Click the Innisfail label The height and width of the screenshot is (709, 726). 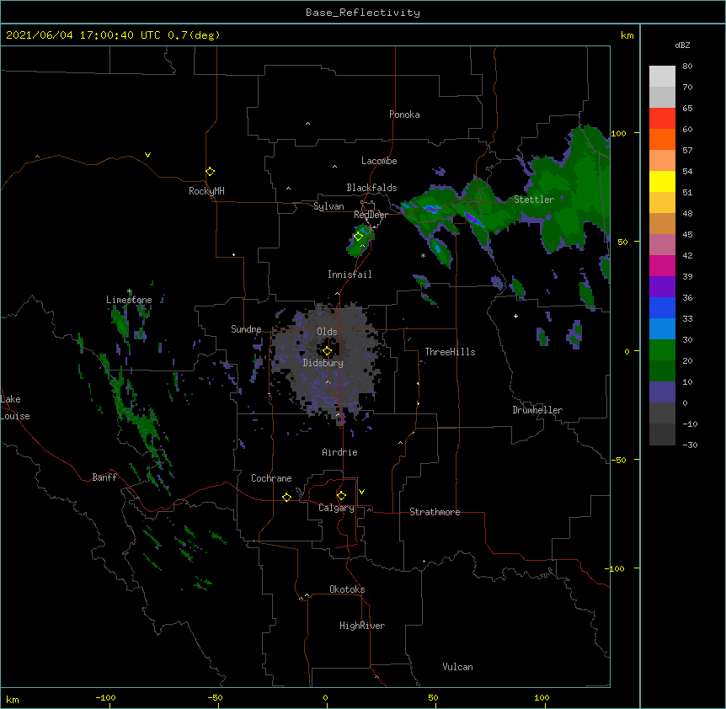tap(350, 275)
